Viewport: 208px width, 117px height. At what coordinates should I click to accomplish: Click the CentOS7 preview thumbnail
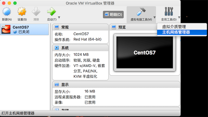coord(145,52)
